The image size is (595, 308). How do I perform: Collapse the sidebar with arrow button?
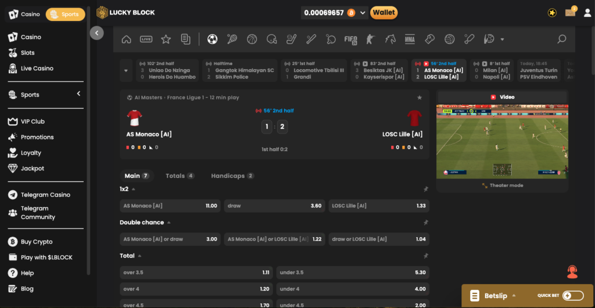pyautogui.click(x=97, y=33)
